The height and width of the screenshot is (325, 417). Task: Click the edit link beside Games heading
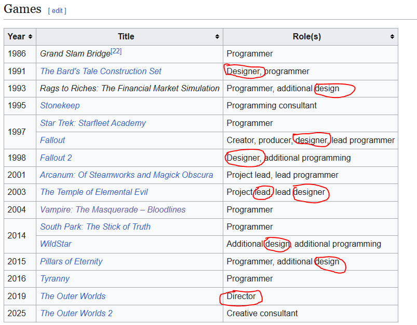pos(57,10)
